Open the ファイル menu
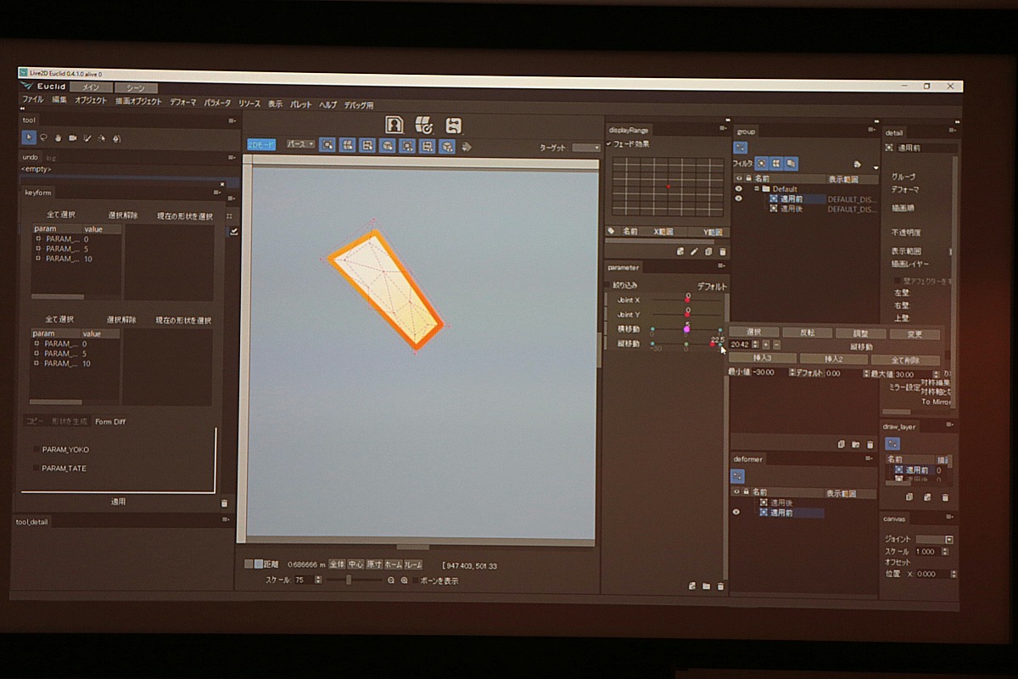 point(32,100)
